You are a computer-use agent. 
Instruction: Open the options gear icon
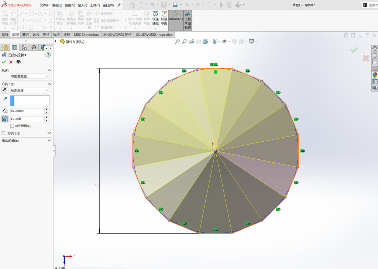click(x=238, y=5)
